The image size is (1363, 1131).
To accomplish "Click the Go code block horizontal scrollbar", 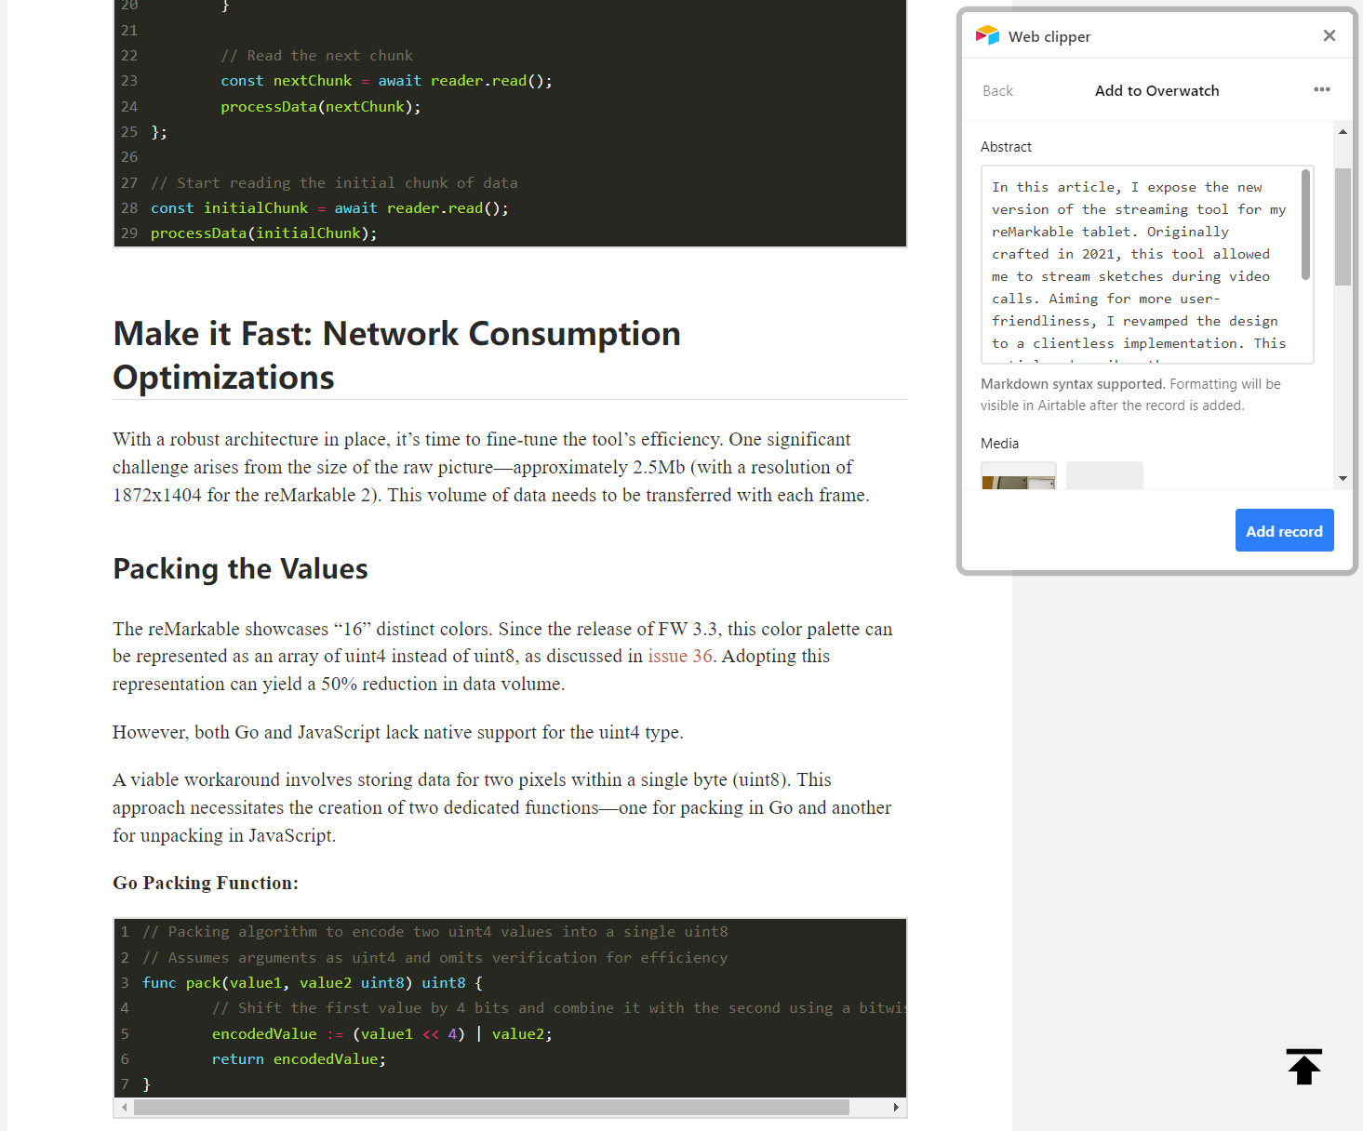I will (x=491, y=1108).
